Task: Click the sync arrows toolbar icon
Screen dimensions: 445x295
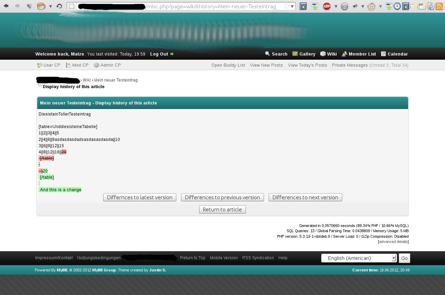Action: pos(430,6)
